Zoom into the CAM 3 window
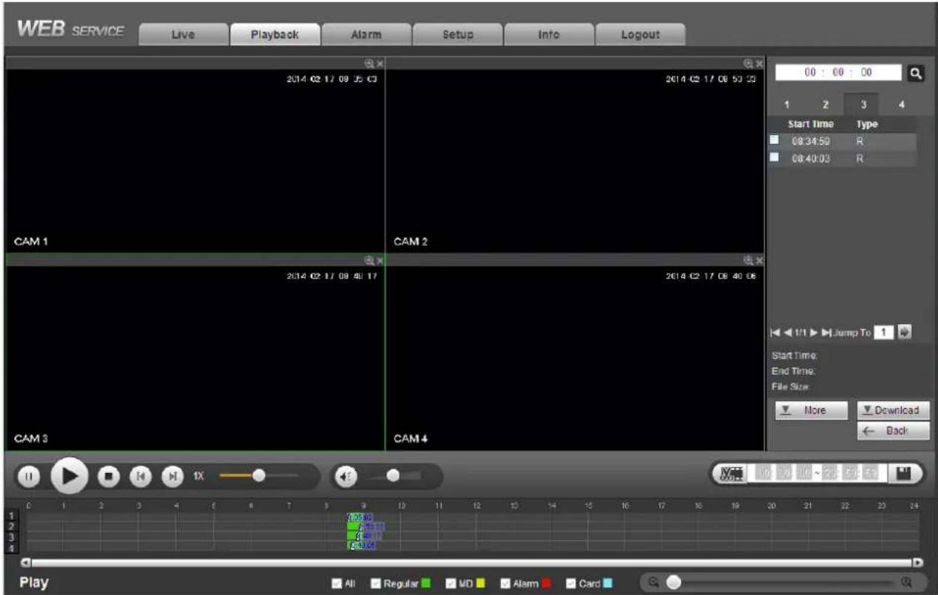The height and width of the screenshot is (595, 938). coord(370,260)
